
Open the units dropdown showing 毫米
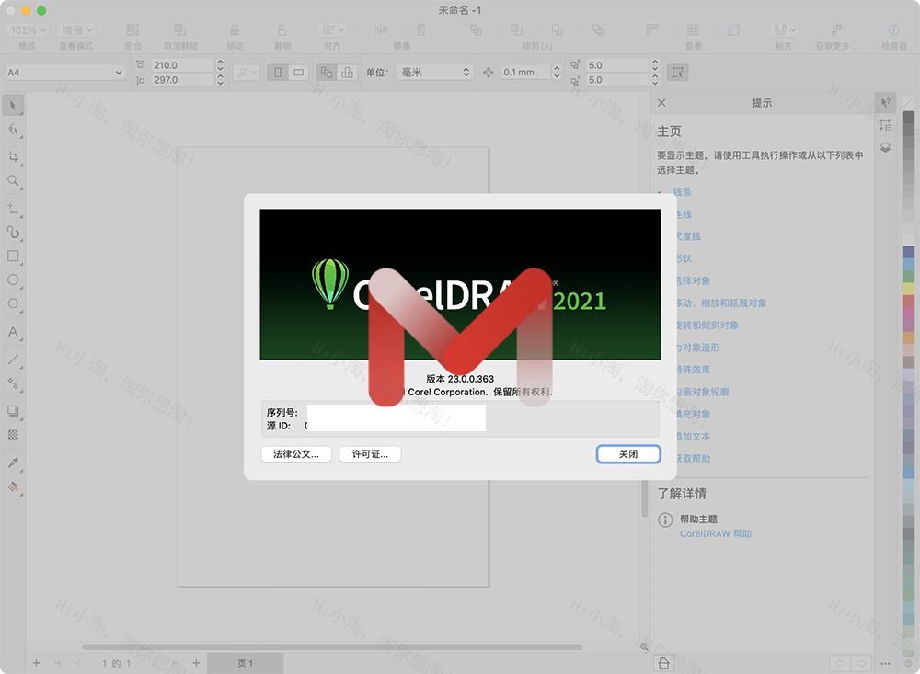tap(434, 72)
